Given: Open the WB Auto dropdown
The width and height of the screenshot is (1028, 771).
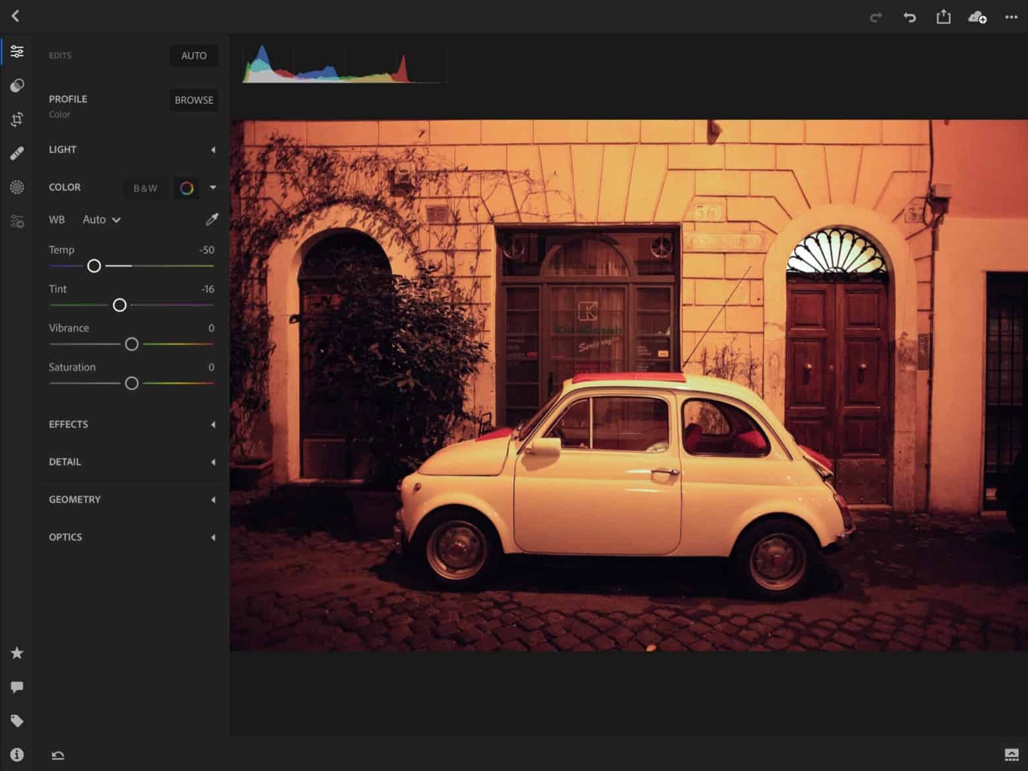Looking at the screenshot, I should [x=101, y=220].
